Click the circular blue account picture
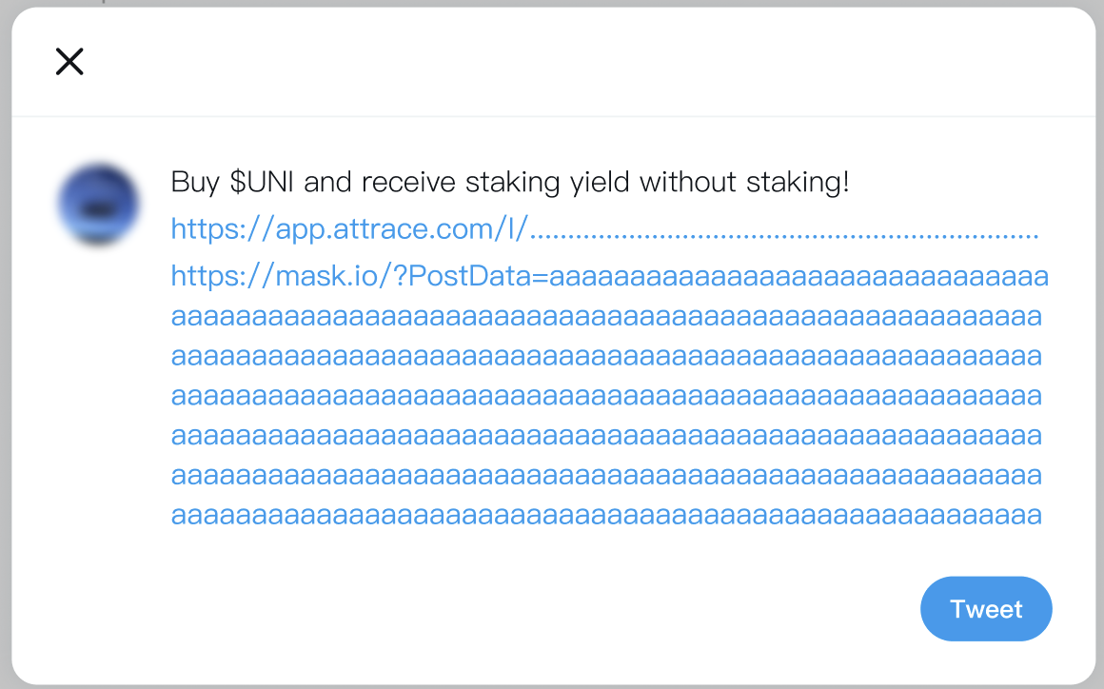The image size is (1104, 689). point(98,203)
